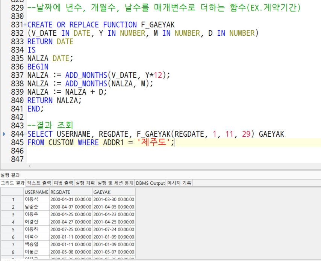
Task: Click the RETURN NALZA statement on line 840
Action: (x=55, y=100)
